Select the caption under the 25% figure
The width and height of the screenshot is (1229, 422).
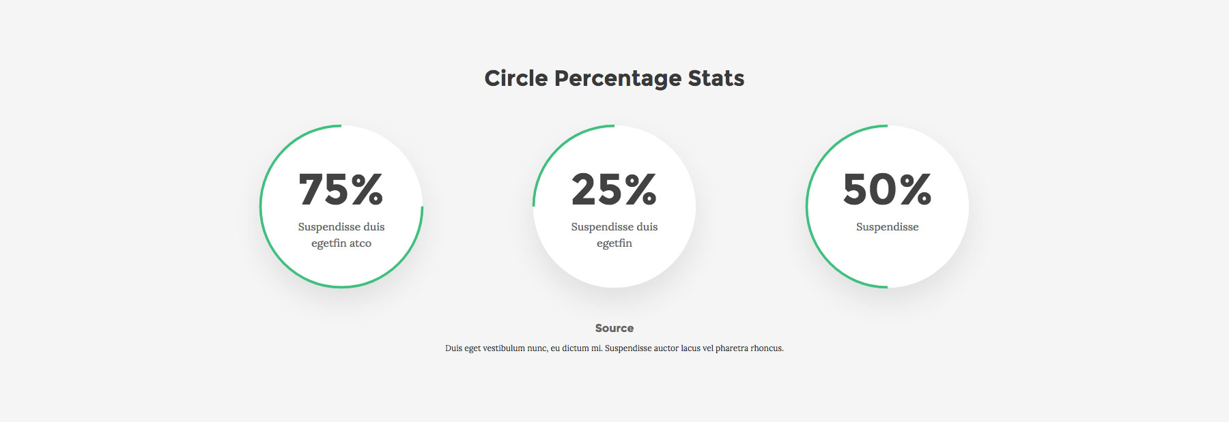point(614,235)
